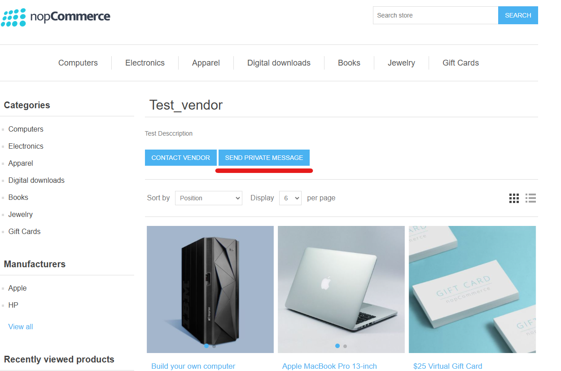This screenshot has width=561, height=371.
Task: Select Apple in Manufacturers sidebar
Action: [x=18, y=288]
